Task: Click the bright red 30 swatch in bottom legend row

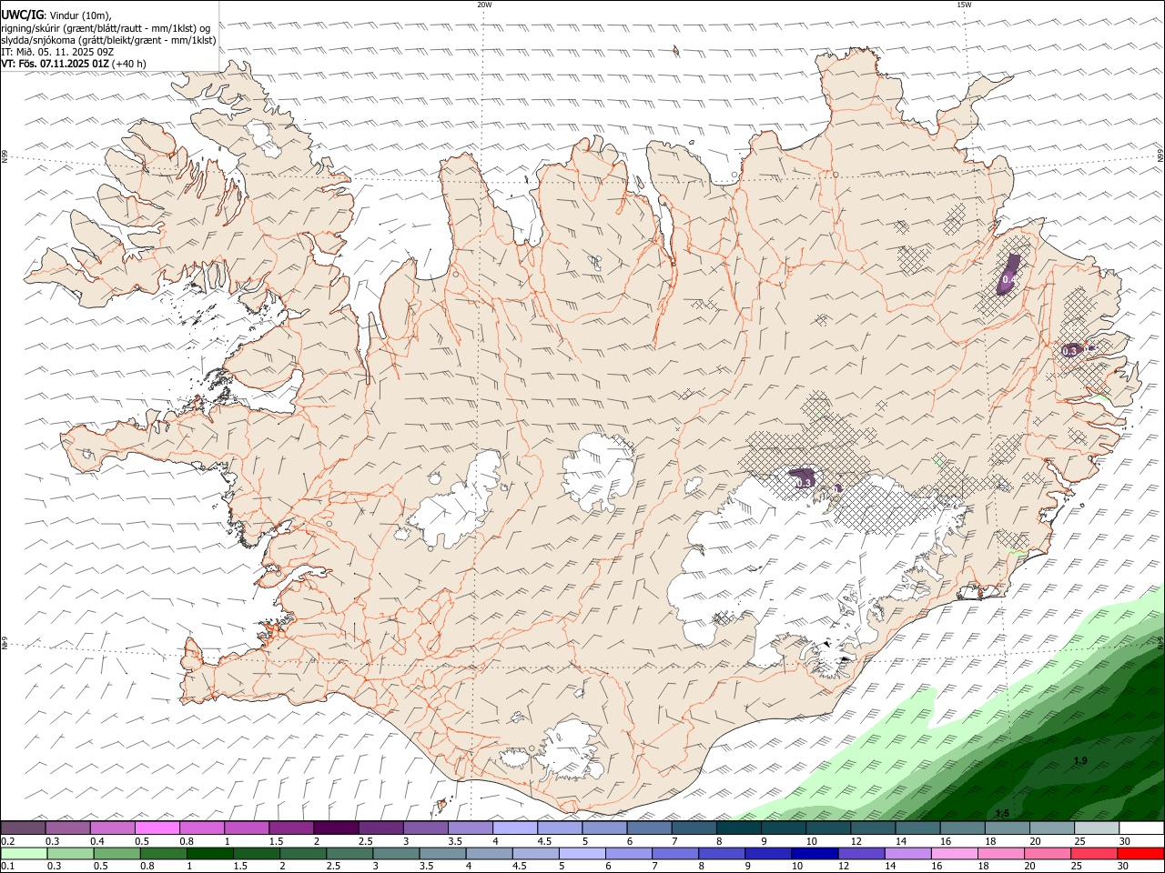Action: pos(1140,853)
